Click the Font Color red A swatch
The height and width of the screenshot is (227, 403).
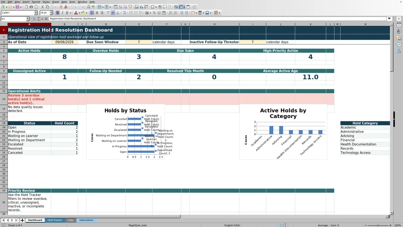(x=76, y=13)
